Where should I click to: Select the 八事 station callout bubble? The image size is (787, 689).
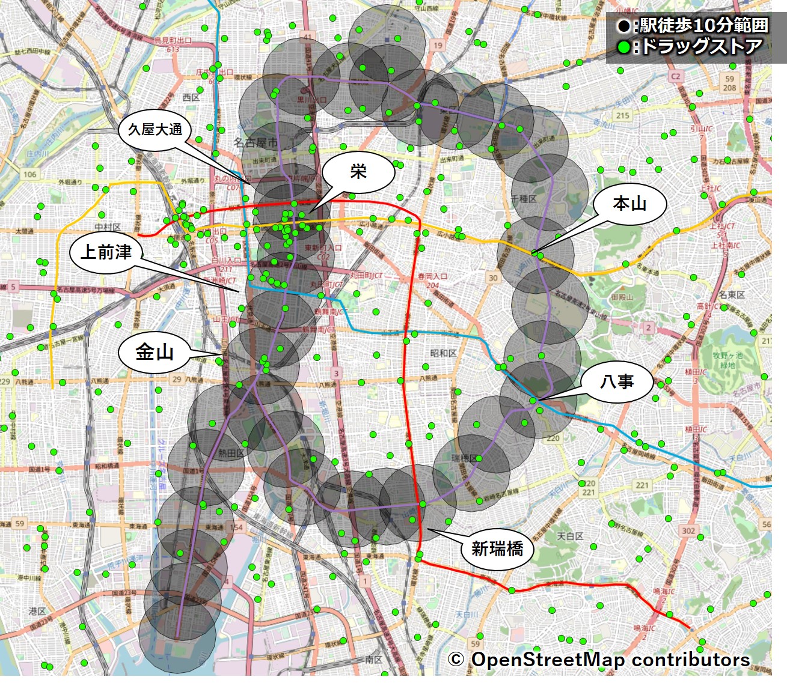(617, 381)
